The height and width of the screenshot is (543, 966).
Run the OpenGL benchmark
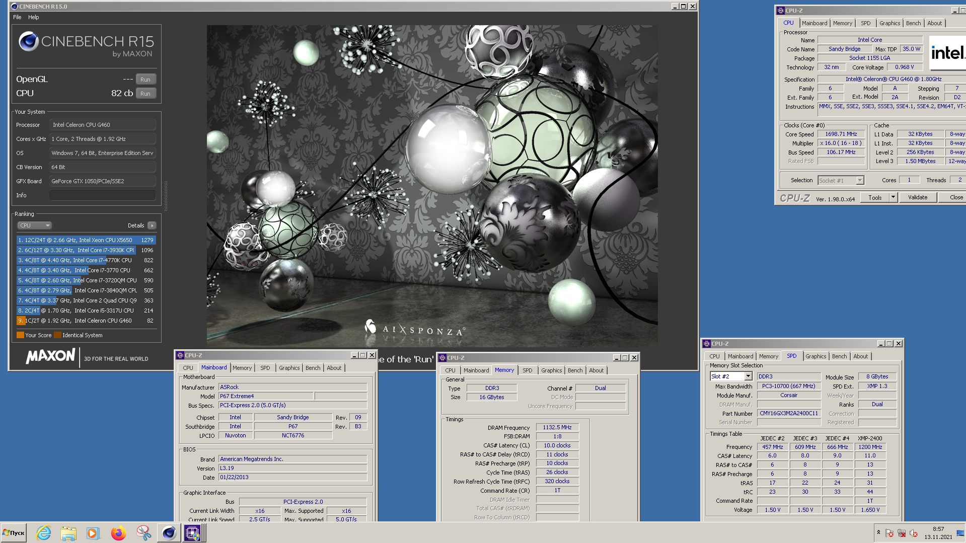tap(145, 80)
